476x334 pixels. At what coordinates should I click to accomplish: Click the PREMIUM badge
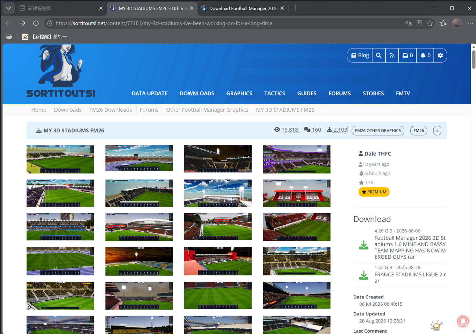coord(374,192)
